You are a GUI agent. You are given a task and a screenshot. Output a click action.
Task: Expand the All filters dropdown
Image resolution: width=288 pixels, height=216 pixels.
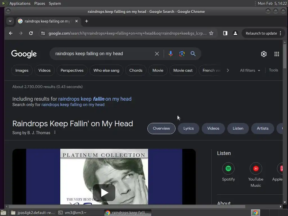point(250,70)
